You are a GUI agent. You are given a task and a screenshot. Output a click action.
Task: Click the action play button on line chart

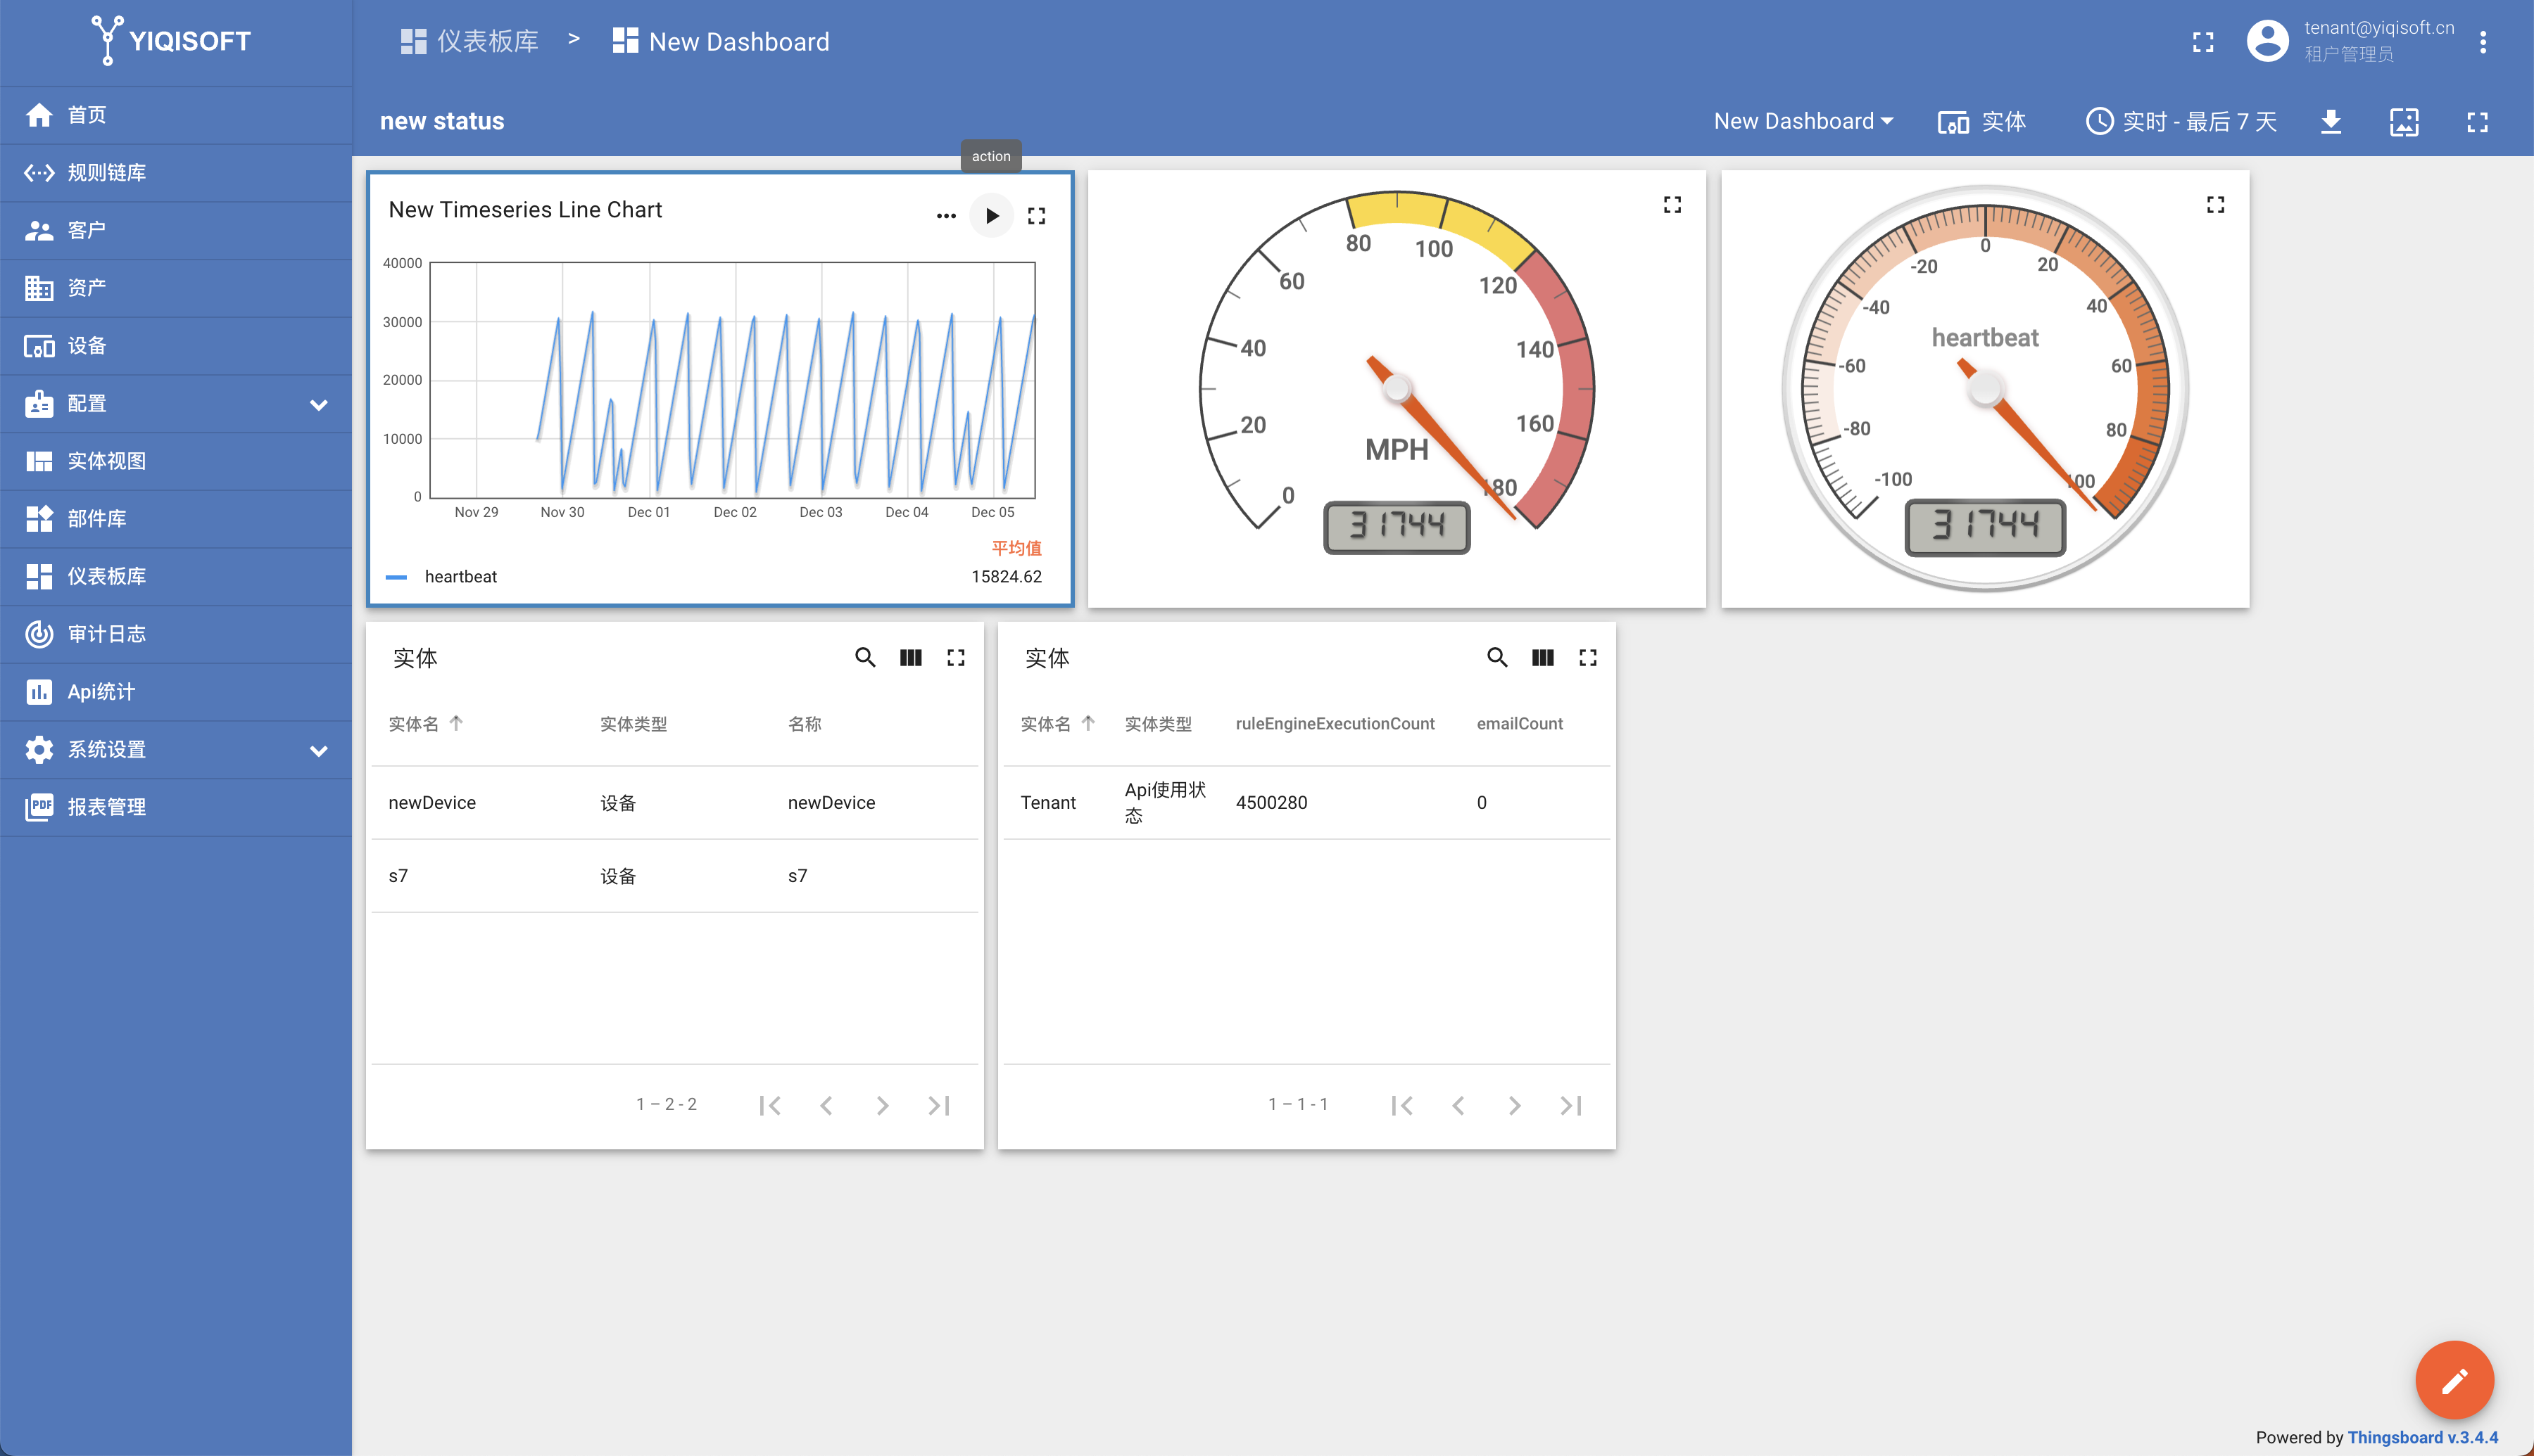click(x=990, y=215)
